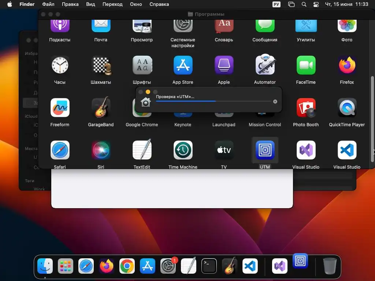The height and width of the screenshot is (281, 375).
Task: Open the Файл menu
Action: (48, 4)
